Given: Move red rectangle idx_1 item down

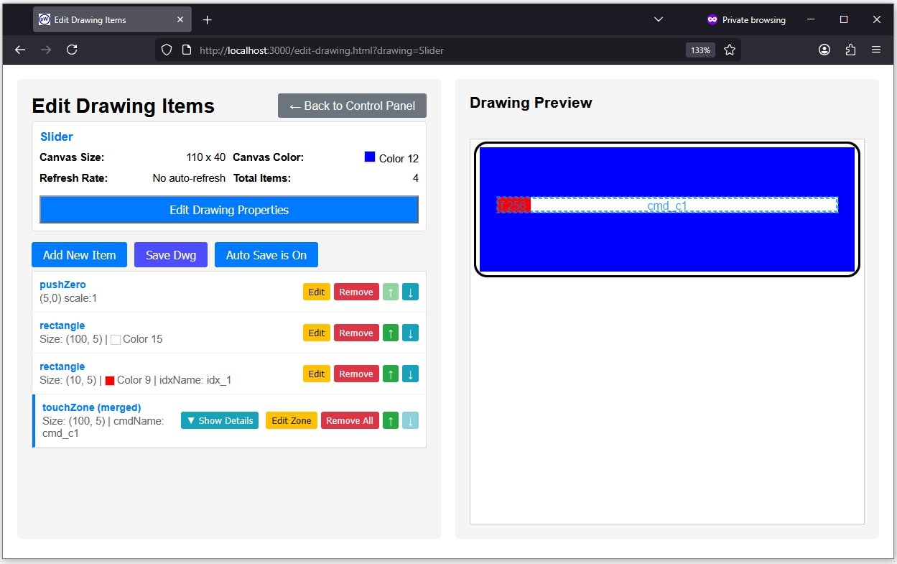Looking at the screenshot, I should click(410, 374).
